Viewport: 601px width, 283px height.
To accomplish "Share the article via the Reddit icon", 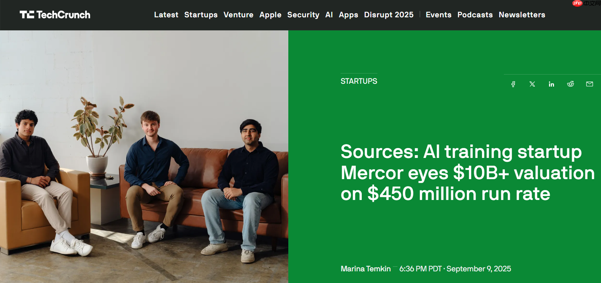I will pyautogui.click(x=570, y=84).
